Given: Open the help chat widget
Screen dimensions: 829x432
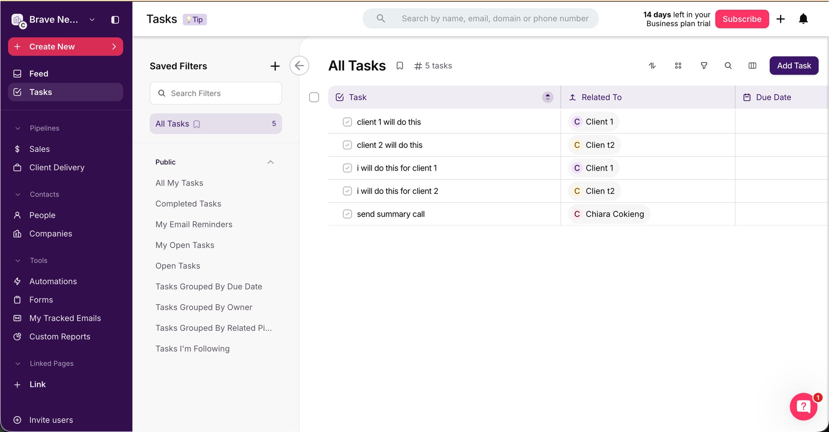Looking at the screenshot, I should tap(803, 406).
